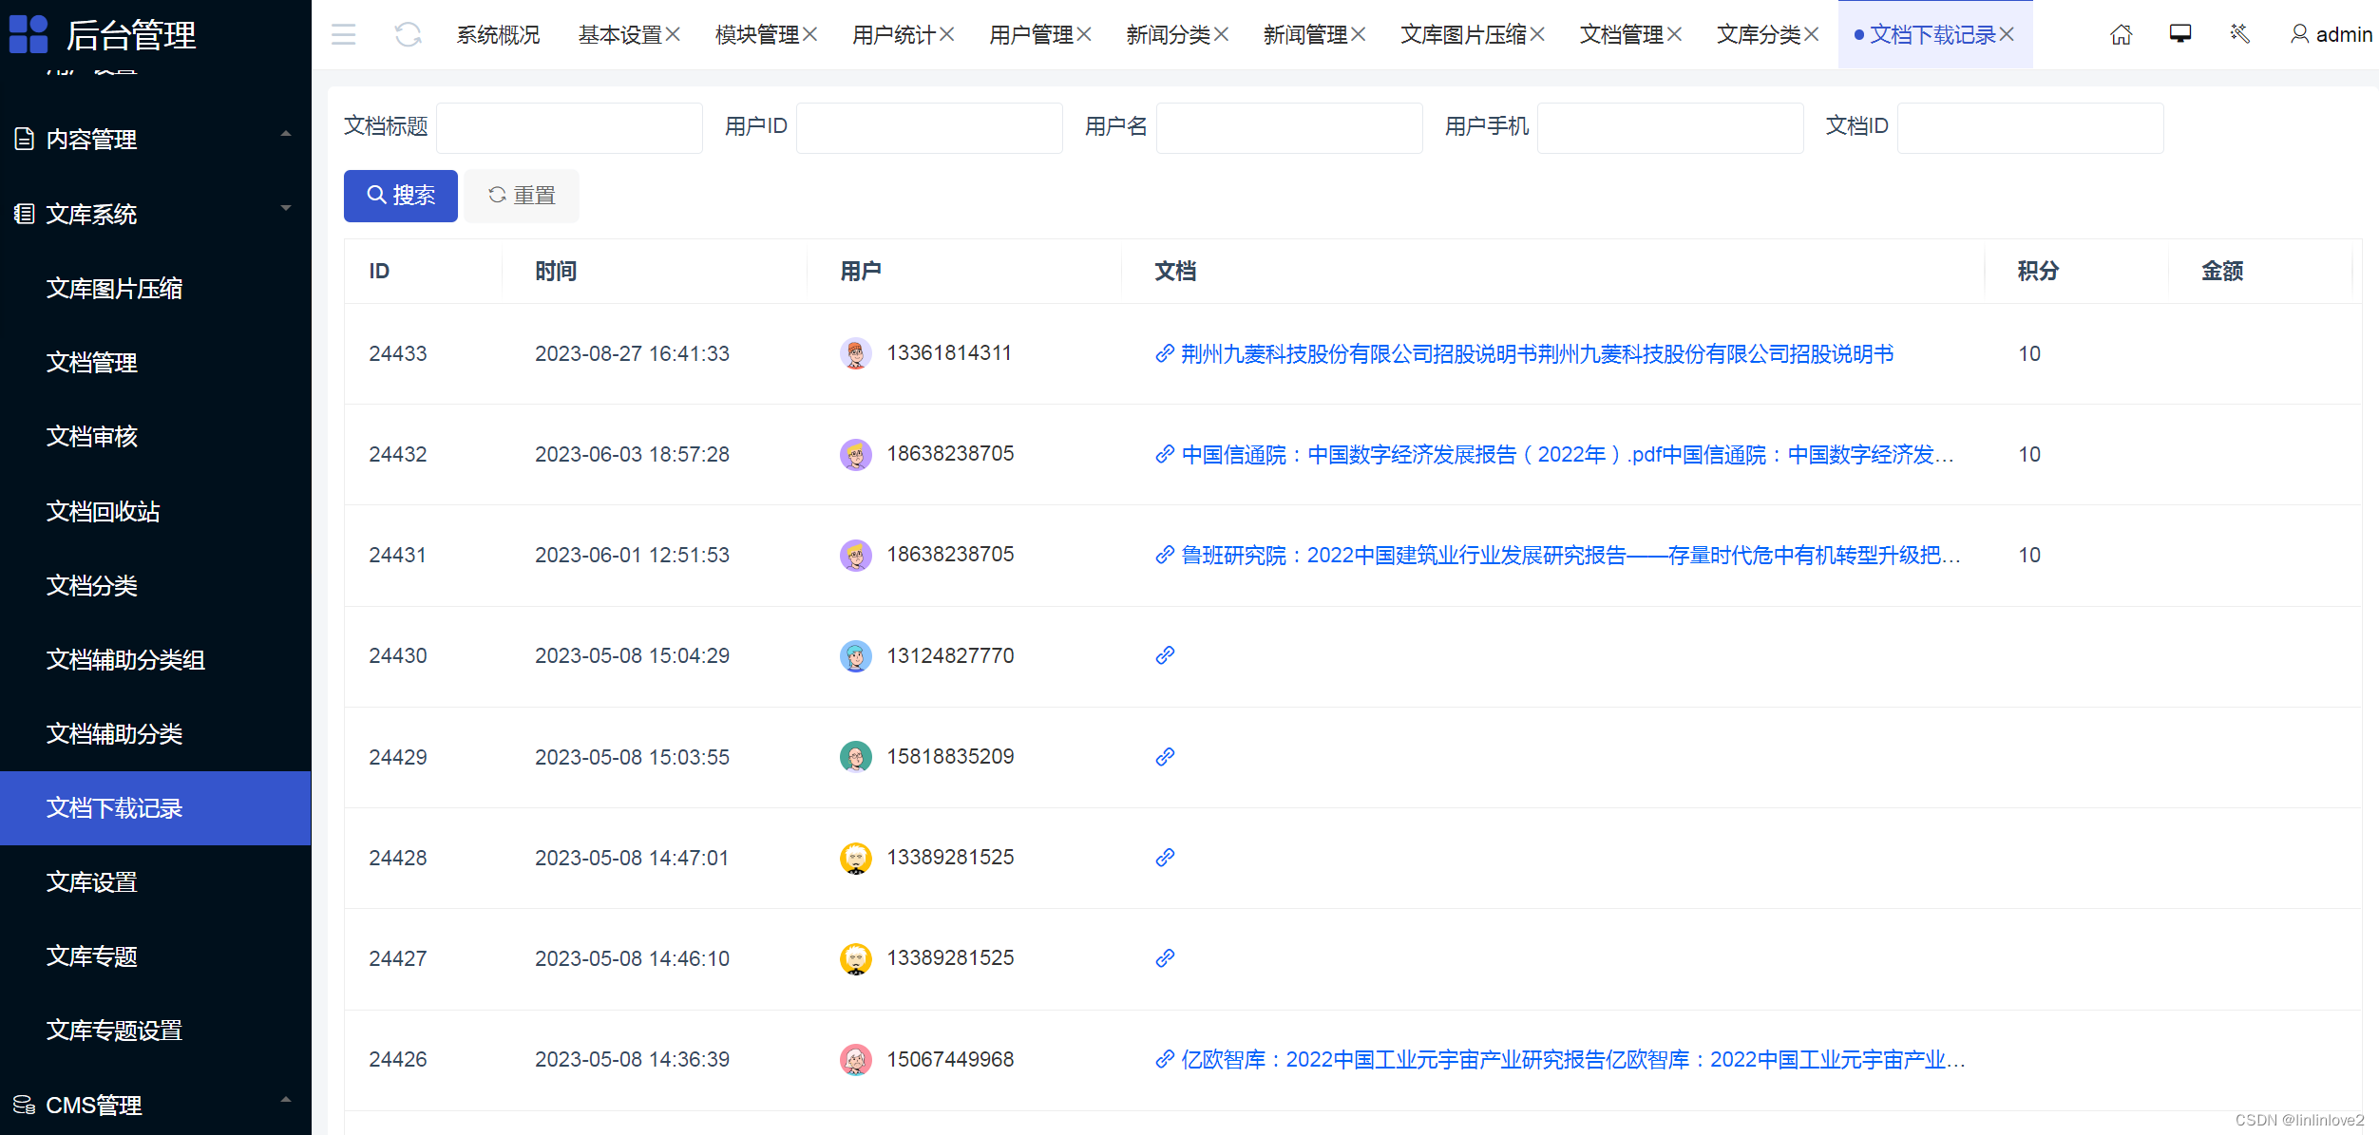Click the link icon in row 24430
The height and width of the screenshot is (1135, 2379).
pos(1165,655)
